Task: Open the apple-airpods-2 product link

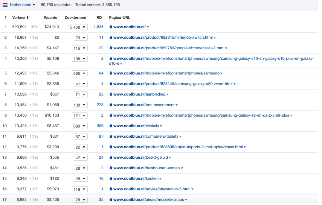Action: tap(178, 147)
